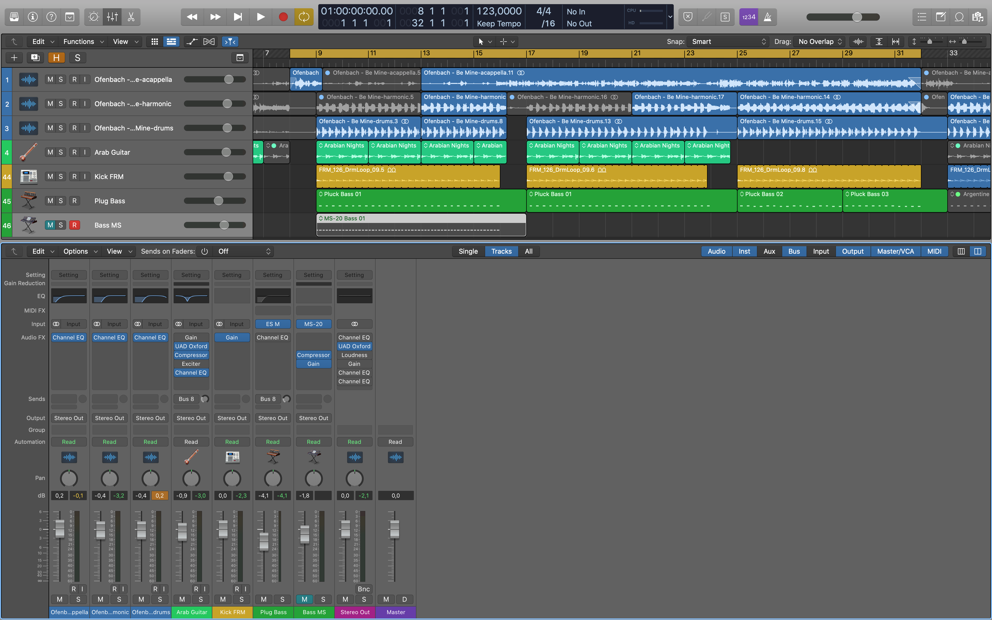Enable the Metronome click icon
This screenshot has height=620, width=992.
(767, 17)
